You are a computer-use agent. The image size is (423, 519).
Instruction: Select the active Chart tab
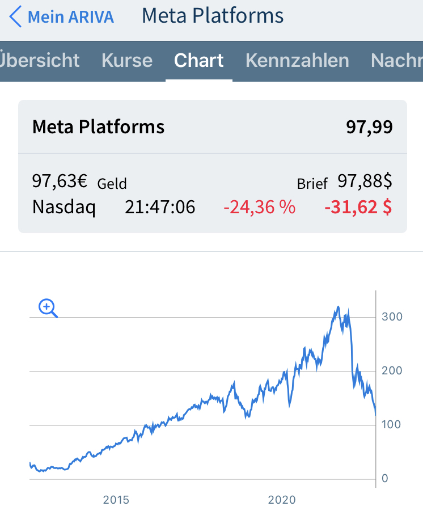click(198, 60)
